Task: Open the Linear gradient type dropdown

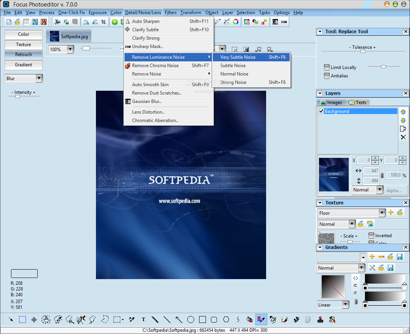Action: point(346,305)
